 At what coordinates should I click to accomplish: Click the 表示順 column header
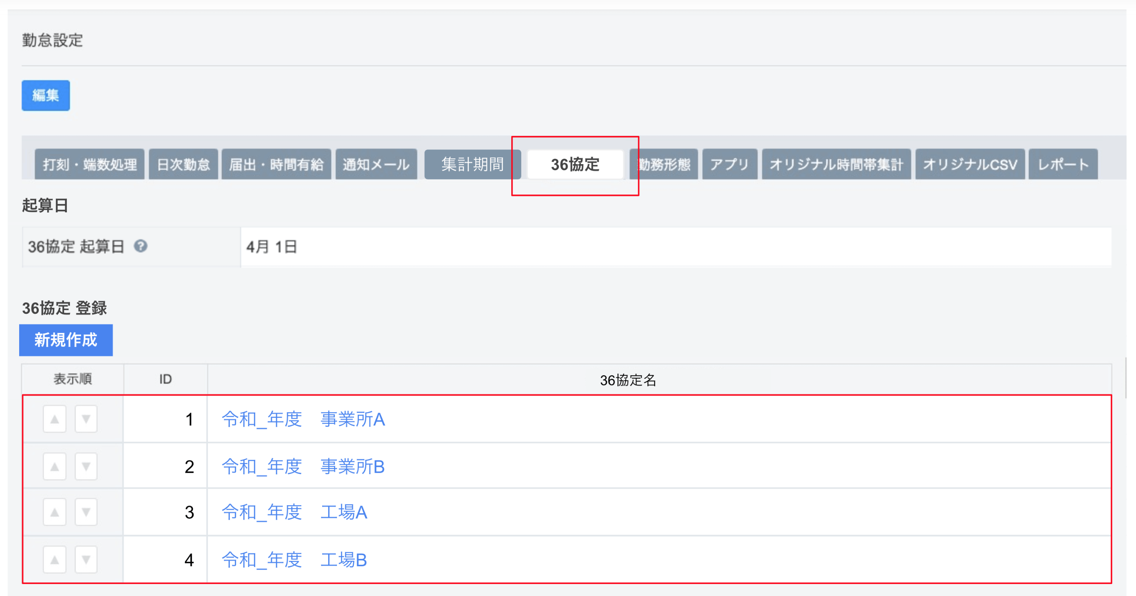pos(73,379)
